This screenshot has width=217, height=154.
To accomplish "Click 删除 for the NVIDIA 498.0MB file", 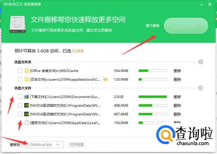I will [177, 106].
